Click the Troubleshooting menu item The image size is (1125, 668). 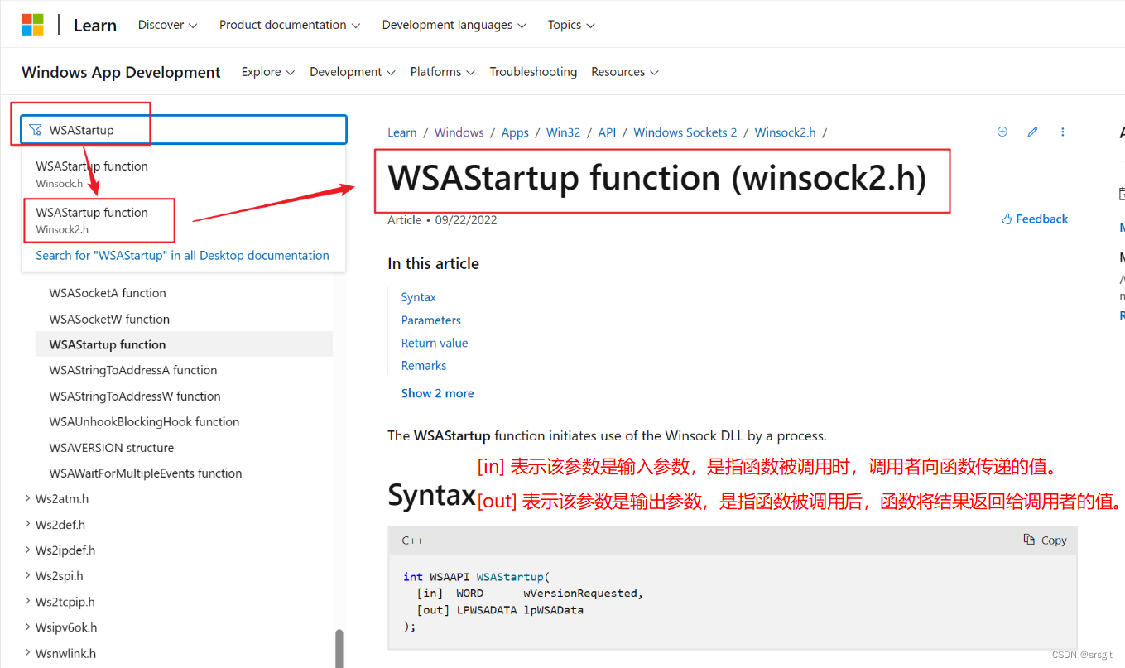tap(533, 72)
